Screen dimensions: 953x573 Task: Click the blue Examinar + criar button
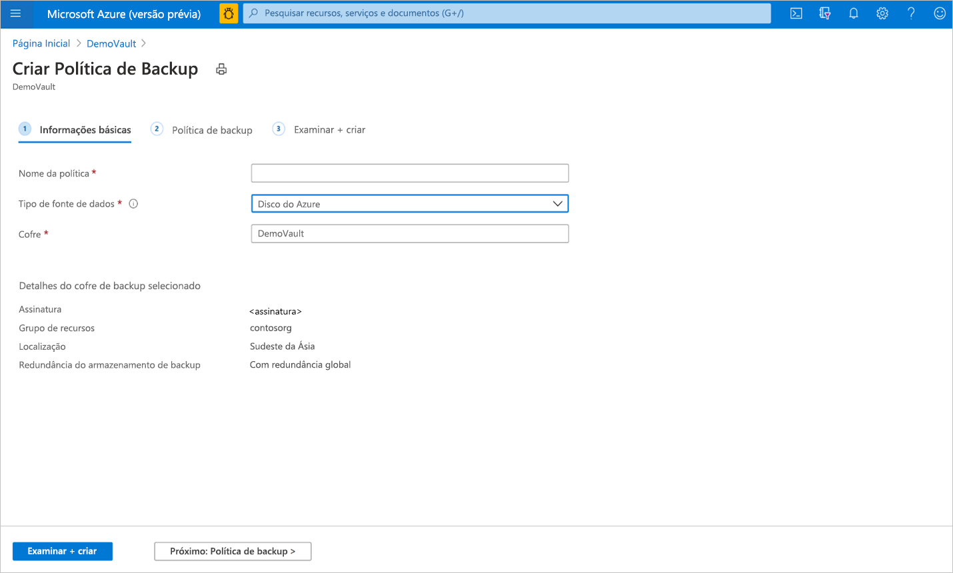63,551
